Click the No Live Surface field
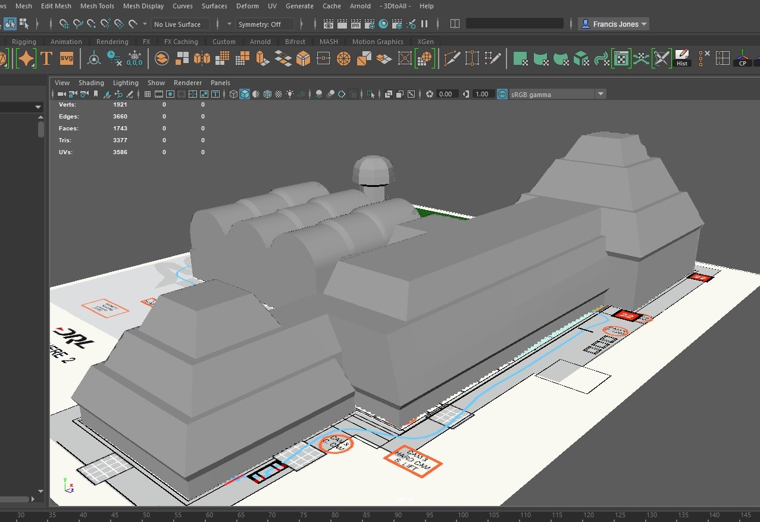 pyautogui.click(x=180, y=24)
